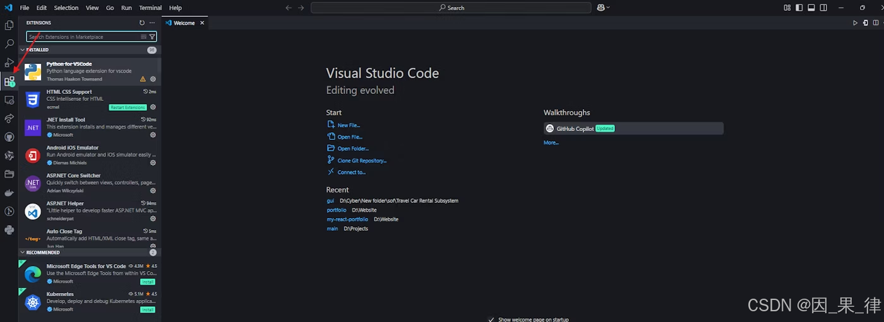Collapse the Recommended extensions section
The height and width of the screenshot is (322, 884).
tap(89, 253)
